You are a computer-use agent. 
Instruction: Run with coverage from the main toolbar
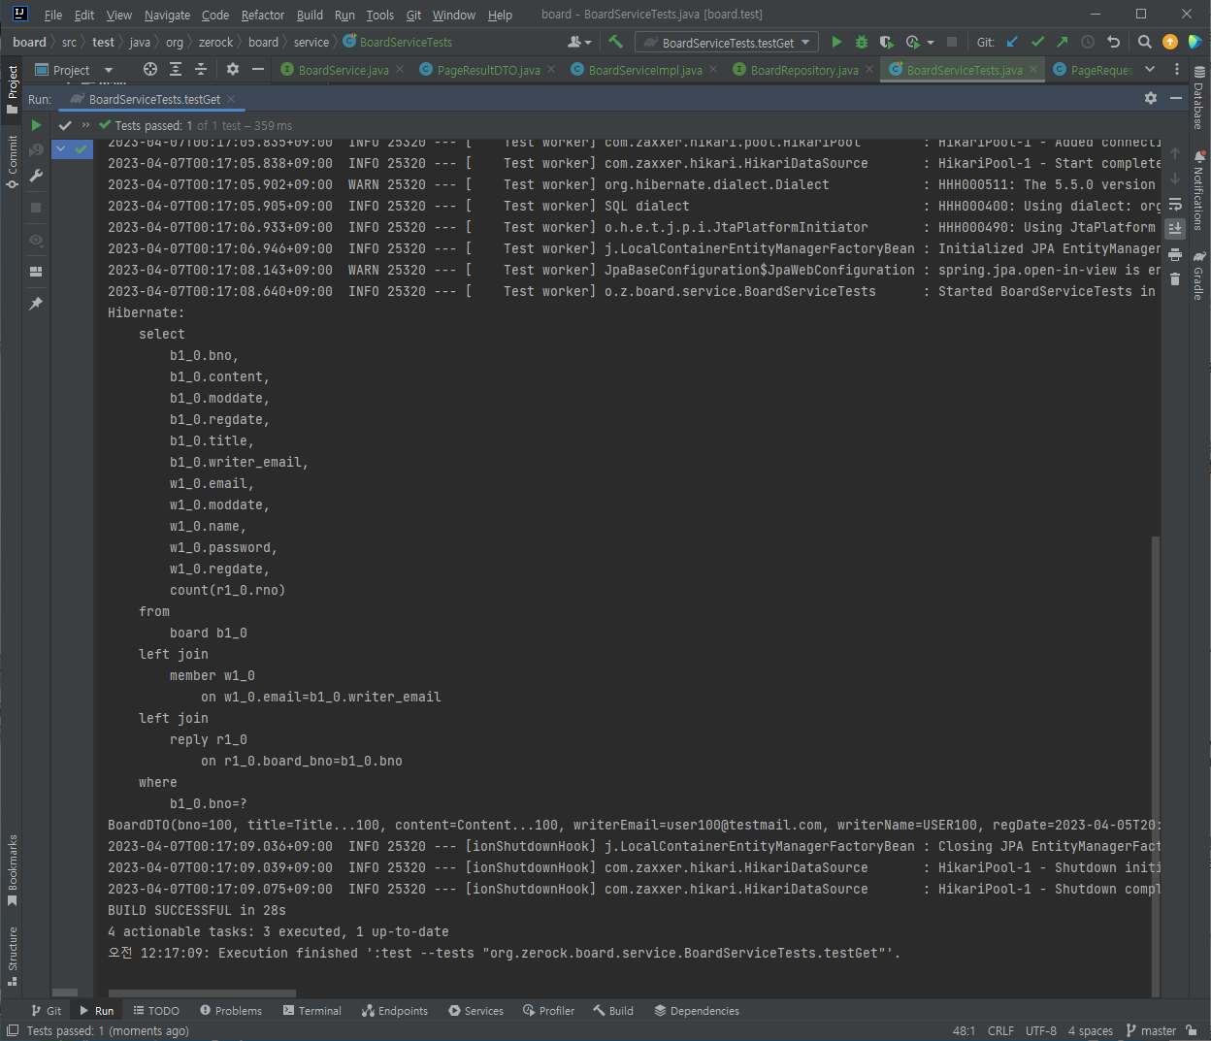[x=886, y=42]
